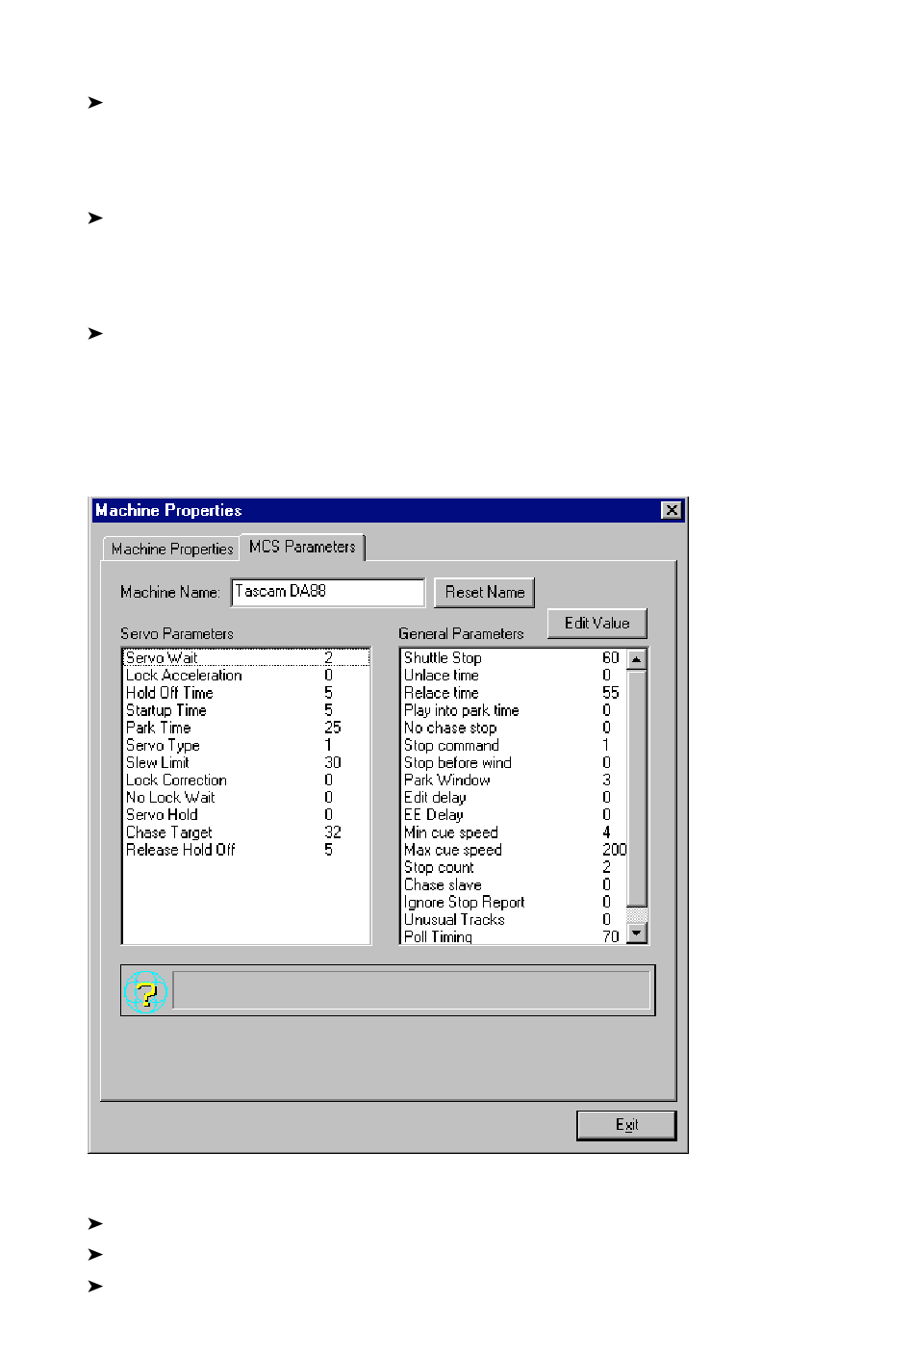Select the Lock Correction parameter
Image resolution: width=914 pixels, height=1356 pixels.
pyautogui.click(x=246, y=780)
